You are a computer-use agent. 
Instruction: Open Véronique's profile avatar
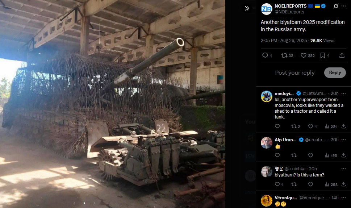point(266,200)
